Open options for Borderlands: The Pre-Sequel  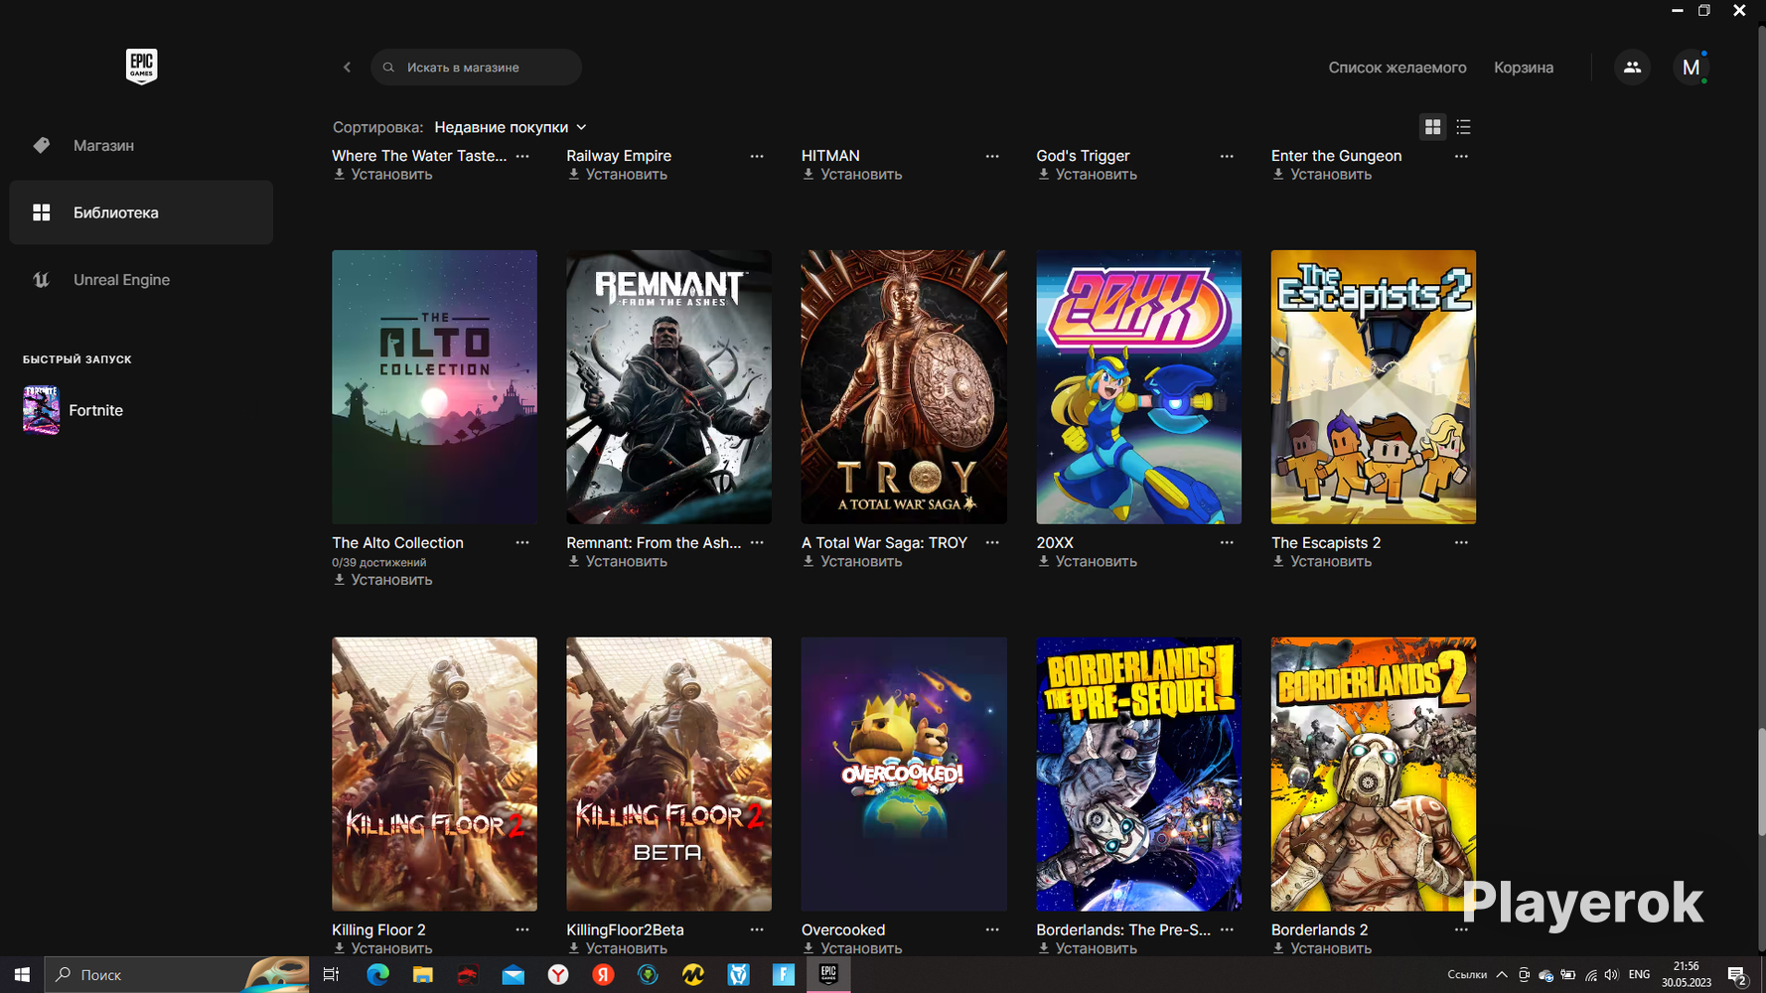(x=1227, y=930)
